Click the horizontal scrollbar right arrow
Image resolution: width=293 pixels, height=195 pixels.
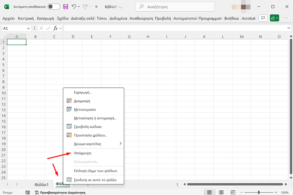(286, 184)
